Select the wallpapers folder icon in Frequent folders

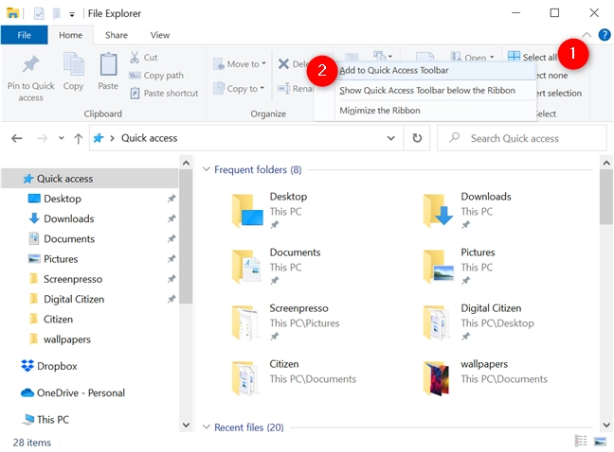coord(437,378)
